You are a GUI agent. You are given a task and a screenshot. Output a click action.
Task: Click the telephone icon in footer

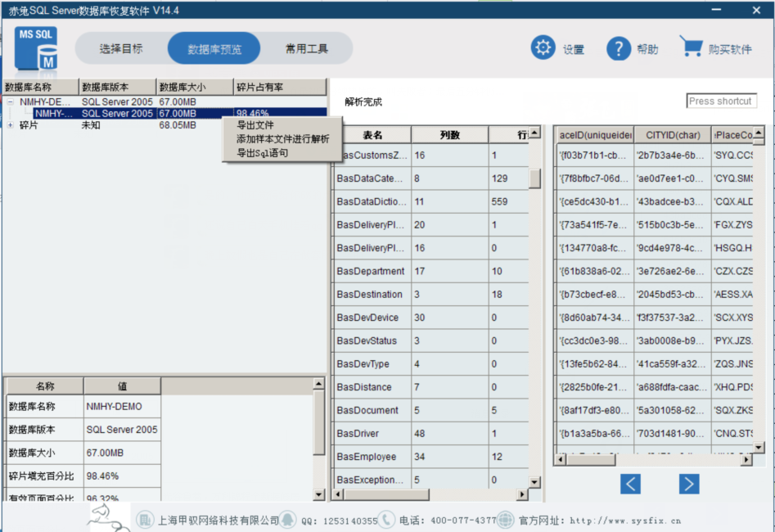pyautogui.click(x=386, y=520)
